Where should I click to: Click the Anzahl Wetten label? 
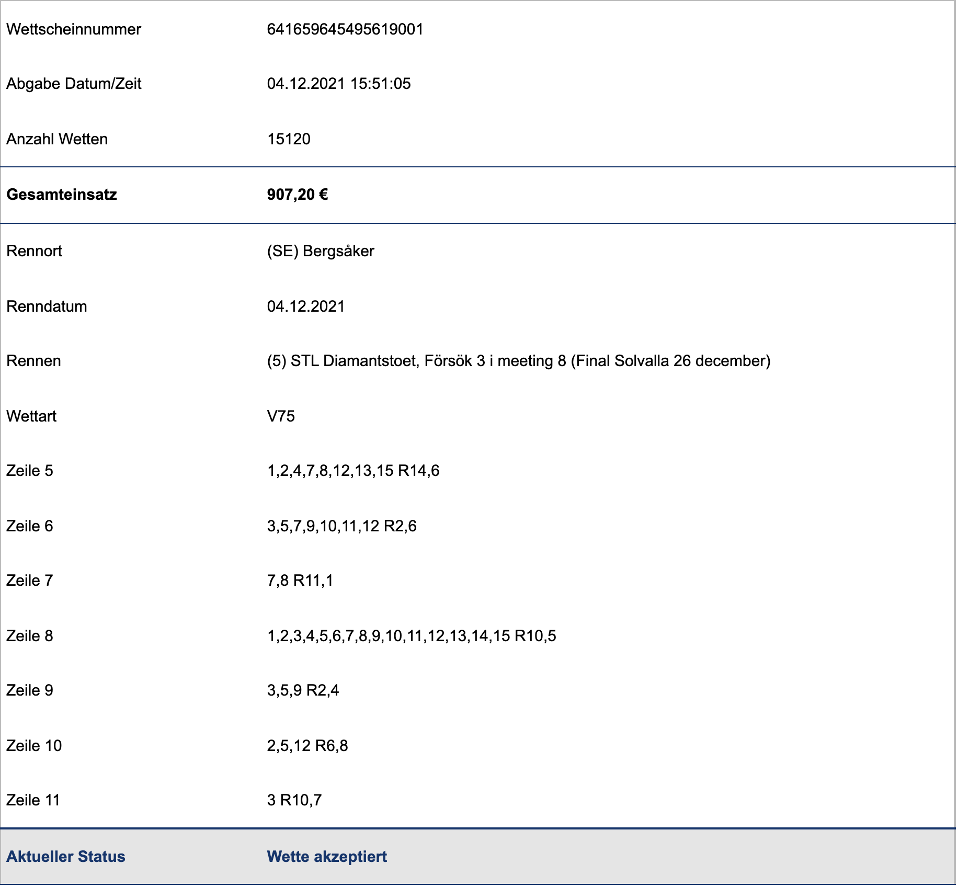coord(57,139)
